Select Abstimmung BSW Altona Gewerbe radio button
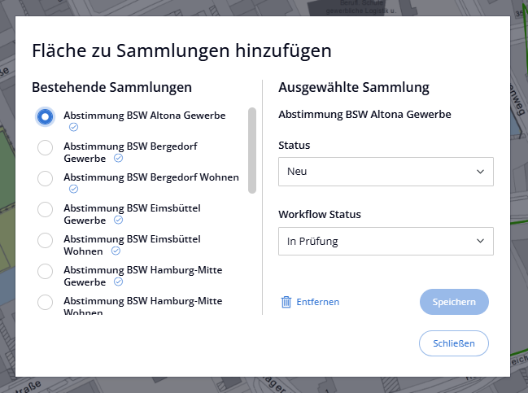Image resolution: width=528 pixels, height=393 pixels. pos(46,116)
